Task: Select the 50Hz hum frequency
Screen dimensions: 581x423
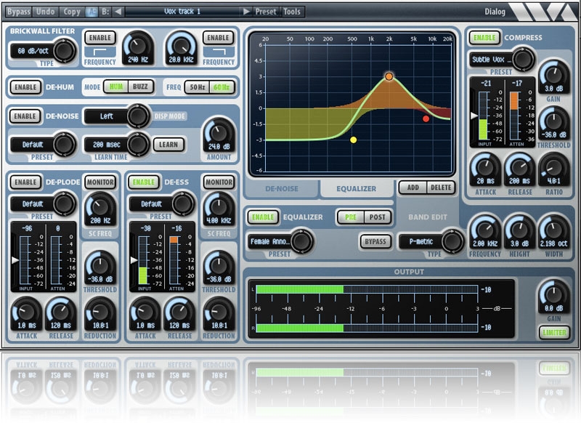Action: click(195, 87)
